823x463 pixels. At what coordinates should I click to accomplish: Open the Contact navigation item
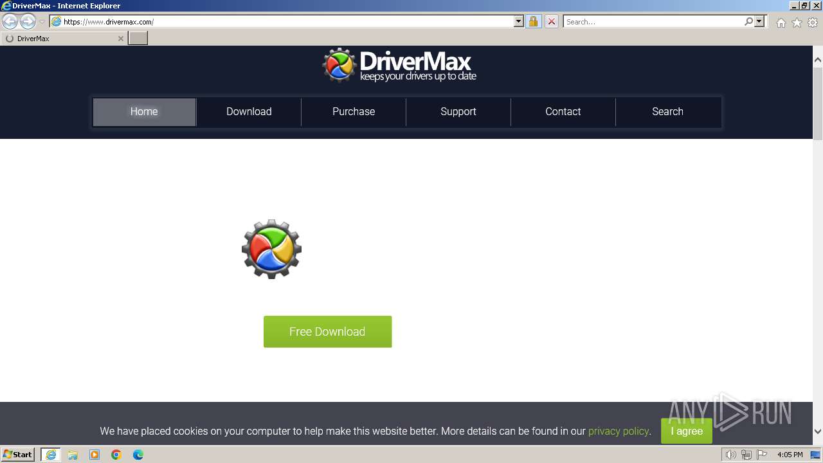coord(563,112)
